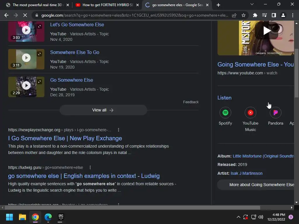This screenshot has height=224, width=299.
Task: View site information lock icon
Action: [37, 15]
